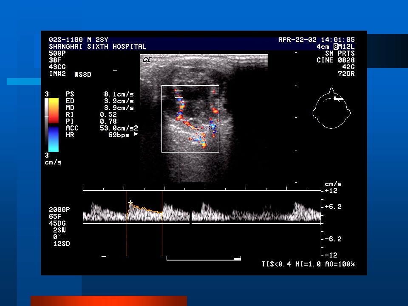Click the sample volume gate on the Doppler cursor

coord(179,94)
